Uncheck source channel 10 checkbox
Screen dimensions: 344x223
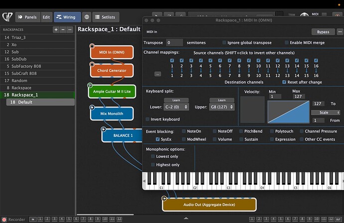[x=258, y=60]
